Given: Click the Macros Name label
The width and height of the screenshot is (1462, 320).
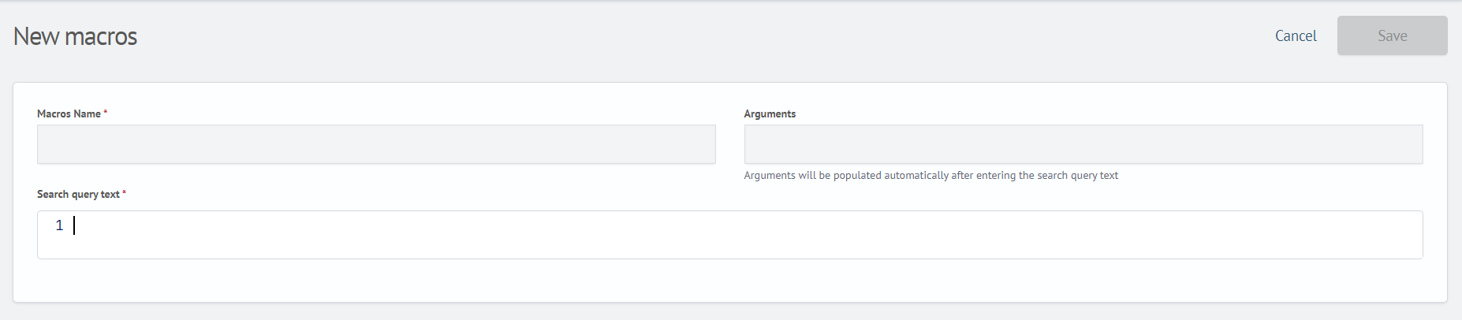Looking at the screenshot, I should pyautogui.click(x=69, y=113).
